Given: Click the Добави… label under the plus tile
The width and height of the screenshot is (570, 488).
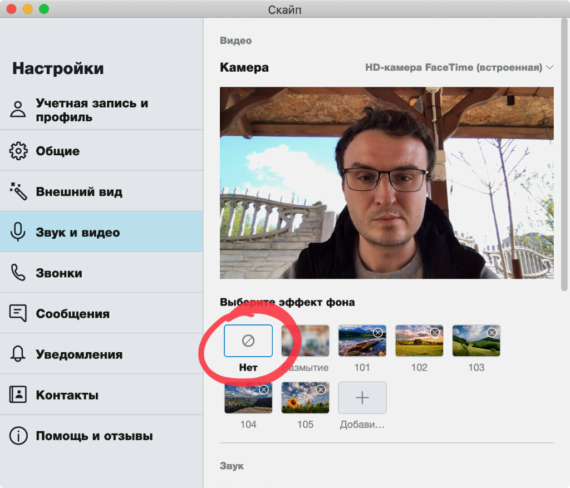Looking at the screenshot, I should coord(362,425).
